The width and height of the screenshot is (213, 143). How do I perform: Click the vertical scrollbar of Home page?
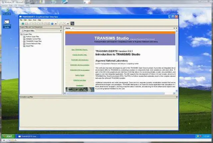tap(177, 61)
